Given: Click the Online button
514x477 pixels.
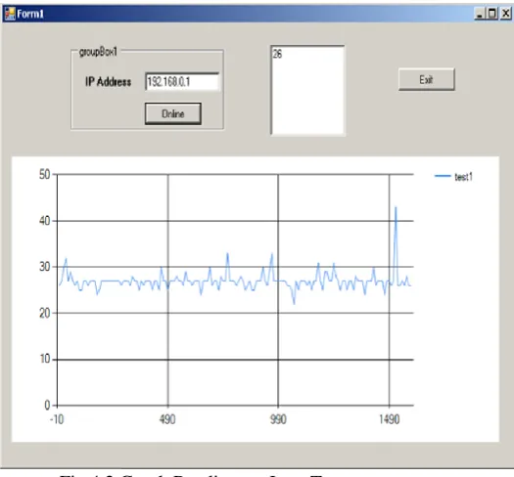Looking at the screenshot, I should (172, 113).
